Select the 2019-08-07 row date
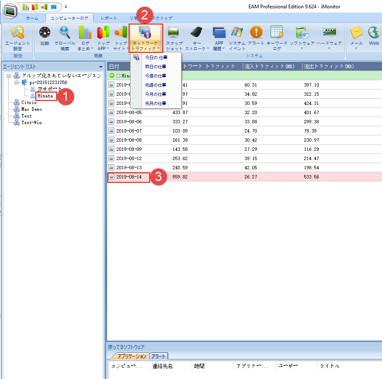The image size is (382, 379). pyautogui.click(x=129, y=131)
